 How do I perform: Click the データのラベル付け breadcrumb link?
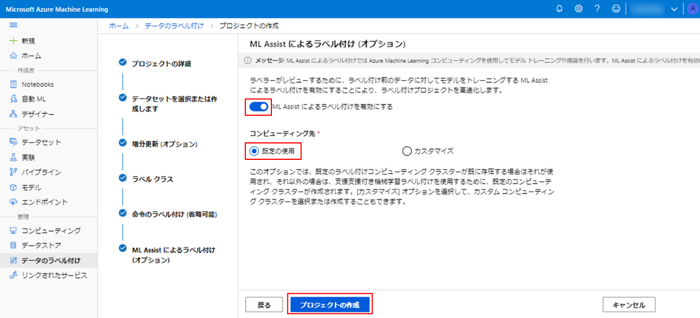click(x=174, y=26)
